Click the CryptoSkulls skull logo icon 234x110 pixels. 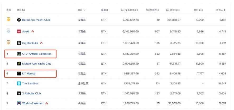tap(19, 43)
